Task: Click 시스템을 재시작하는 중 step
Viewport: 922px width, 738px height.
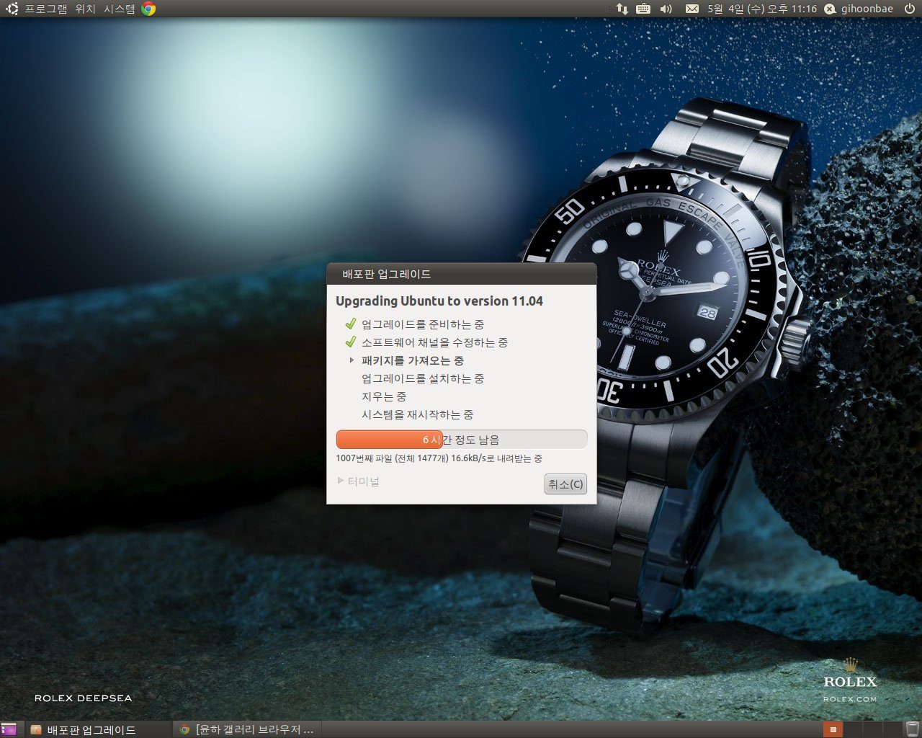Action: click(417, 414)
